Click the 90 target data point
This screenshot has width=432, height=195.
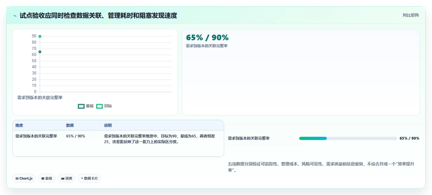(40, 36)
